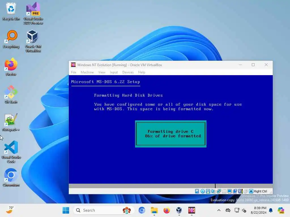Click the Right Ctrl host key label
The width and height of the screenshot is (290, 217).
coord(261,191)
